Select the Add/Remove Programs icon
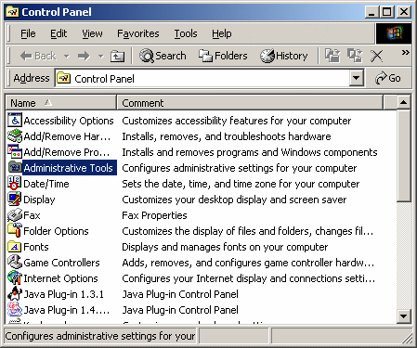Viewport: 417px width, 348px height. pos(15,152)
